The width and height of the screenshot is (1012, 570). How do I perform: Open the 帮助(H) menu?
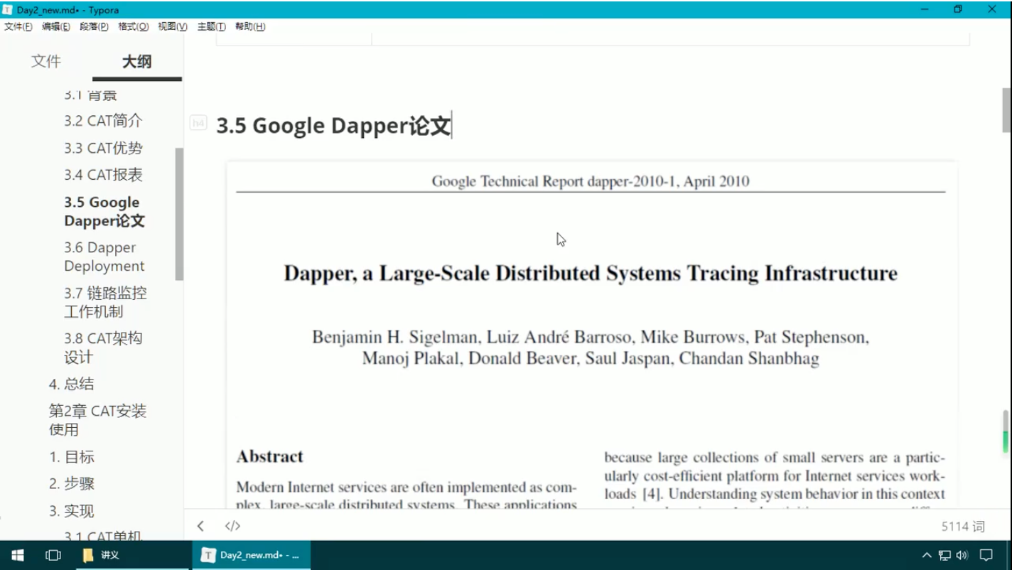click(x=250, y=26)
